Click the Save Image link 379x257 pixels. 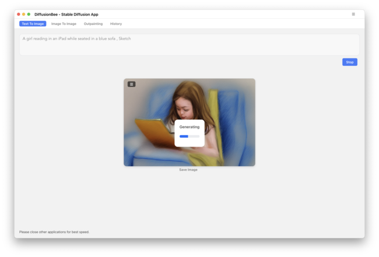188,170
